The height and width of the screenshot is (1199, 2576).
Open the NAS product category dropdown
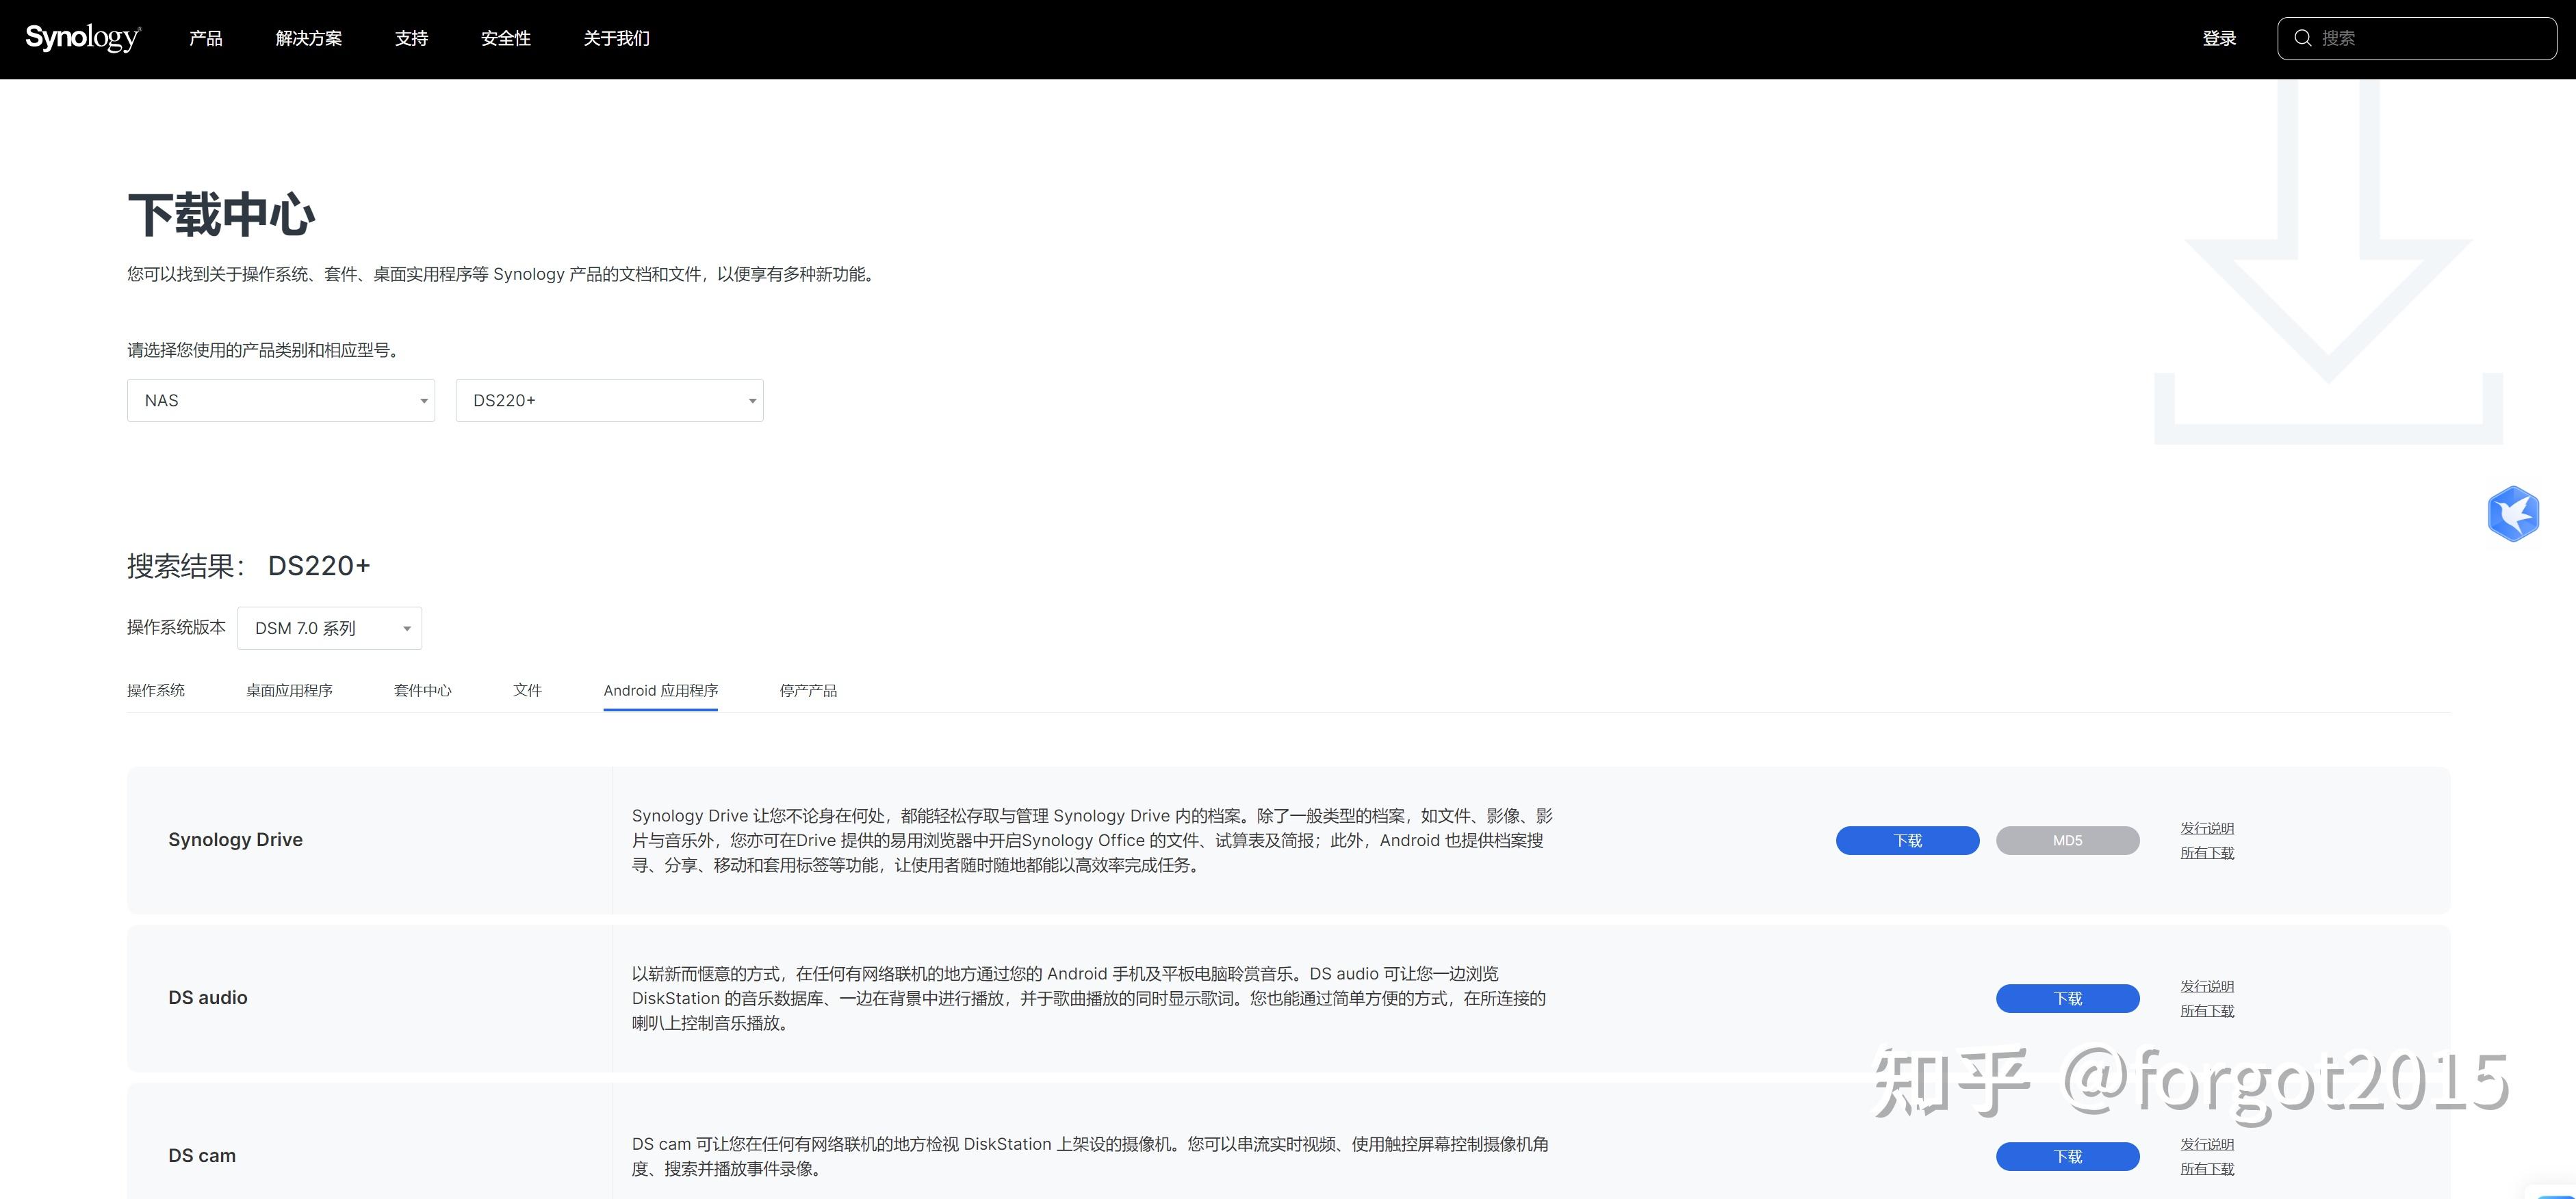coord(281,401)
